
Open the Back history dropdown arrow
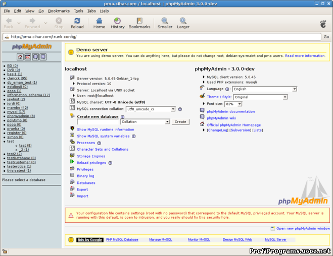[19, 23]
